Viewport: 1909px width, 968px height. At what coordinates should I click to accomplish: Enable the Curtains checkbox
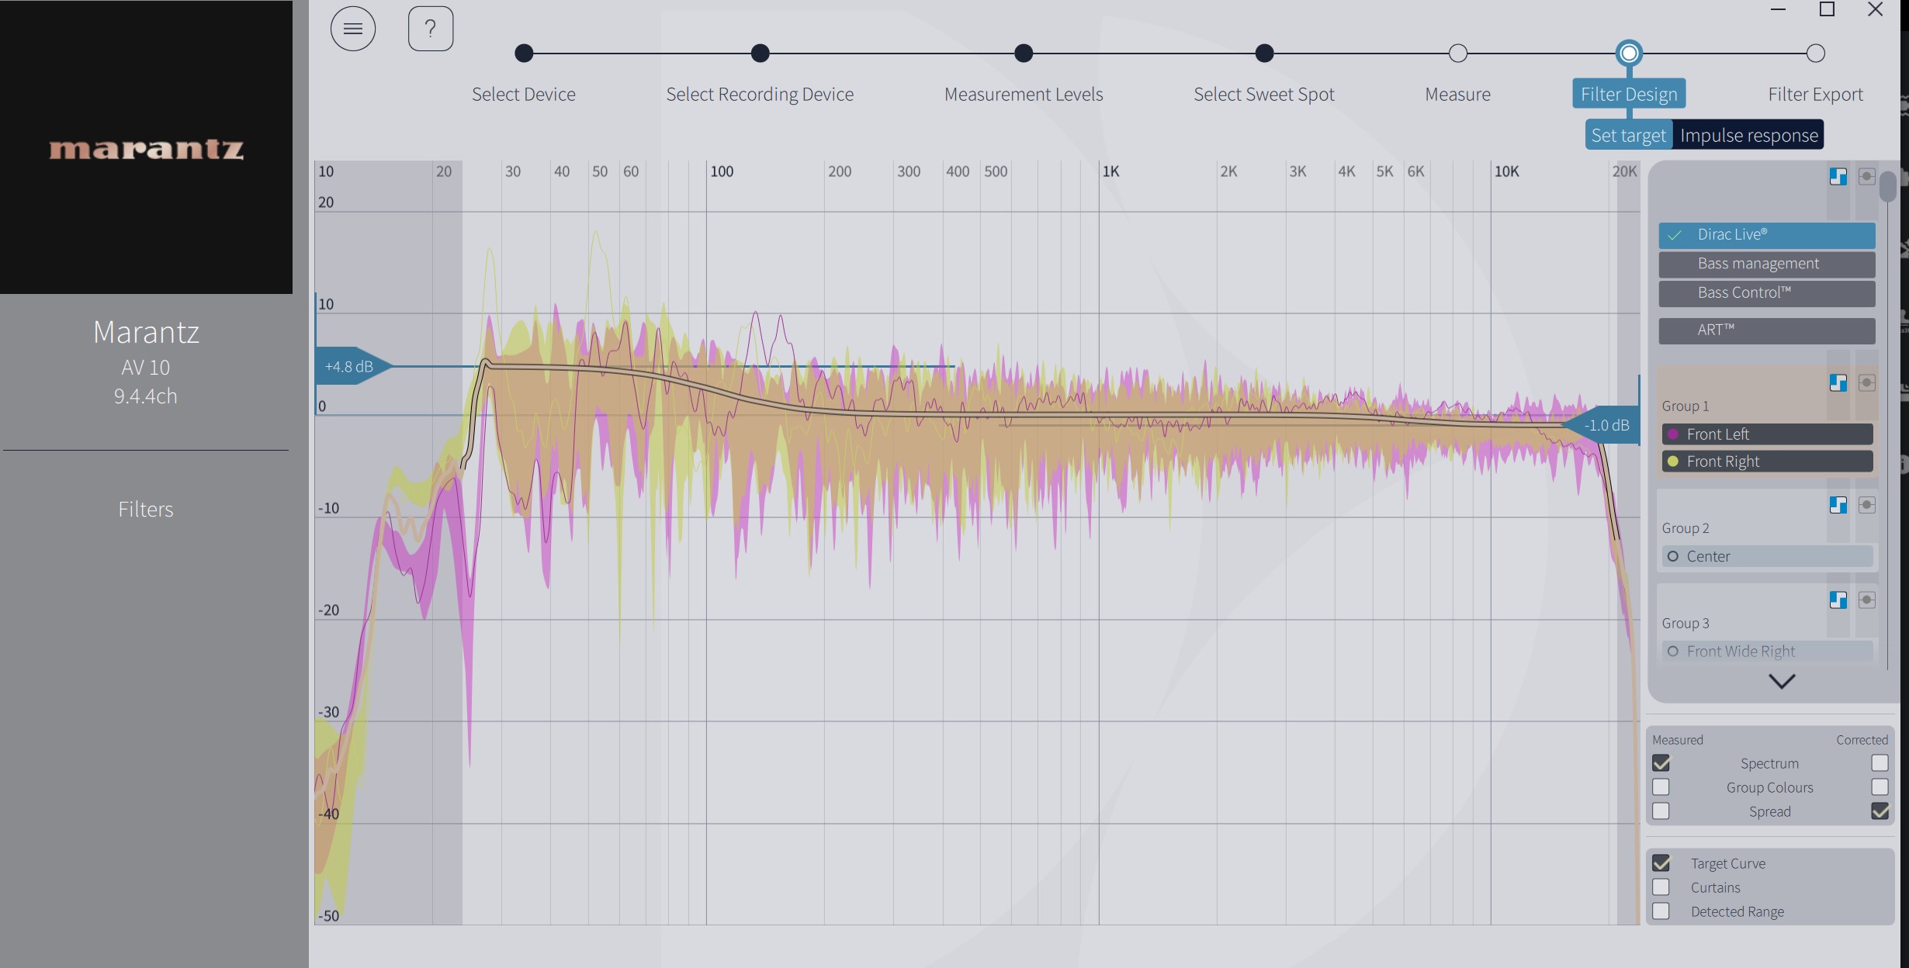(x=1661, y=887)
